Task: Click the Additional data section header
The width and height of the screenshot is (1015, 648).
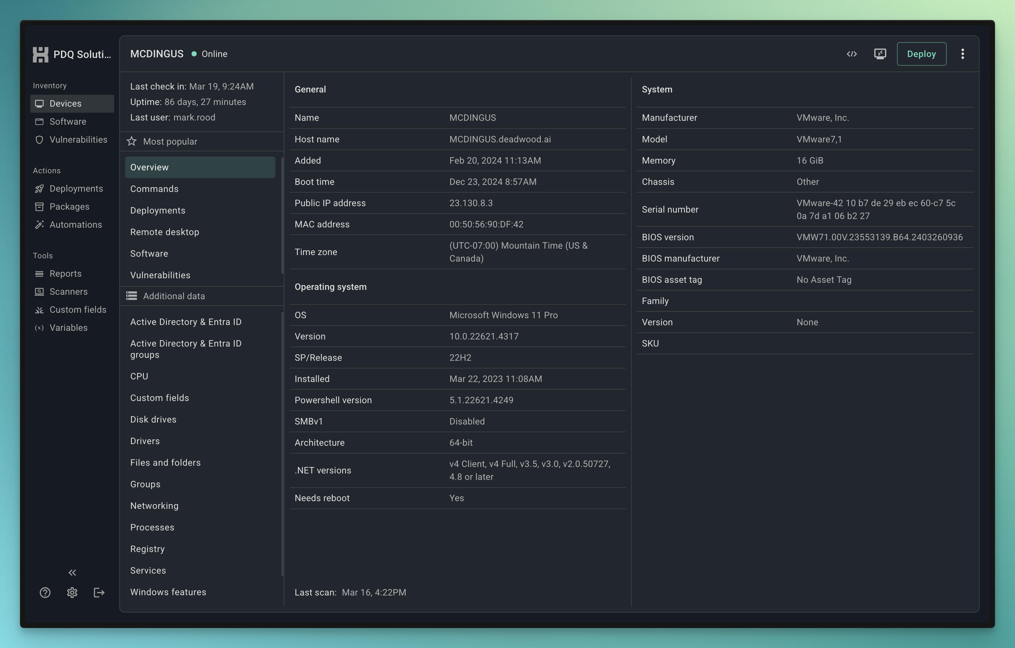Action: (x=202, y=296)
